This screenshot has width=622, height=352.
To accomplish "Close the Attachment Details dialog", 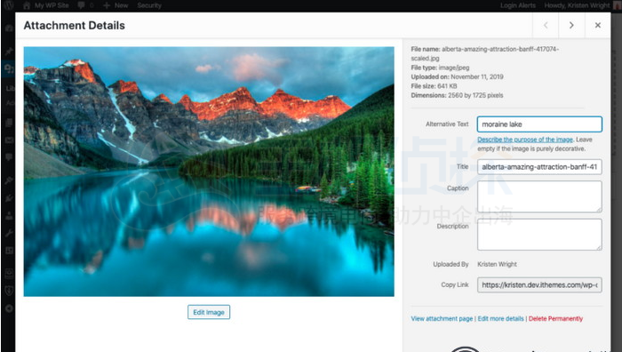I will (x=597, y=25).
